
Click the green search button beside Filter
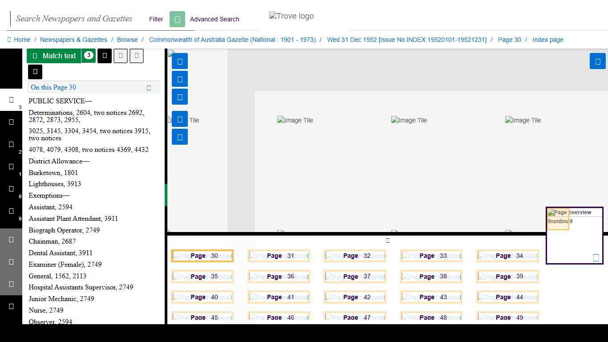point(177,19)
